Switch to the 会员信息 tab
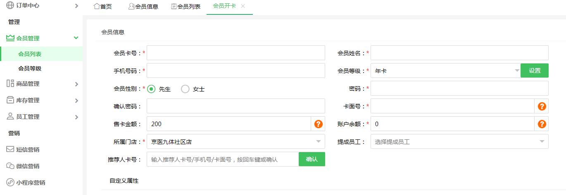 [x=143, y=7]
